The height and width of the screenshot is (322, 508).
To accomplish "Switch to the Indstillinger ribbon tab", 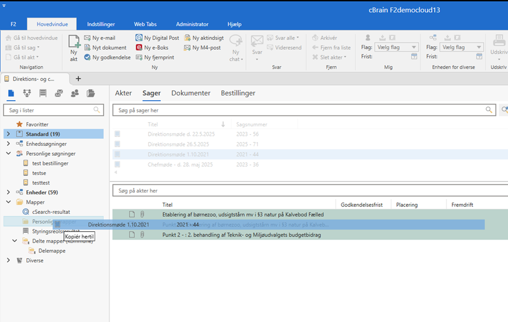I will coord(101,24).
